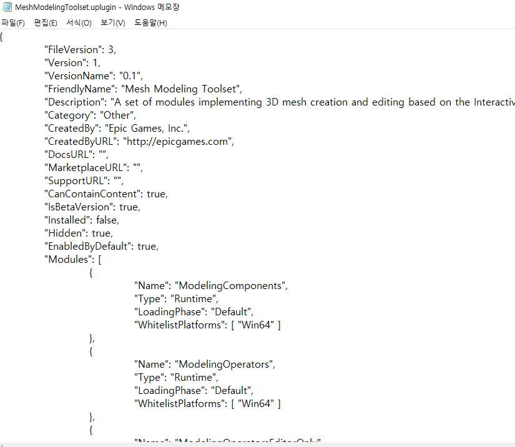The width and height of the screenshot is (515, 447).
Task: Click the "CanContainContent": true line
Action: (106, 194)
